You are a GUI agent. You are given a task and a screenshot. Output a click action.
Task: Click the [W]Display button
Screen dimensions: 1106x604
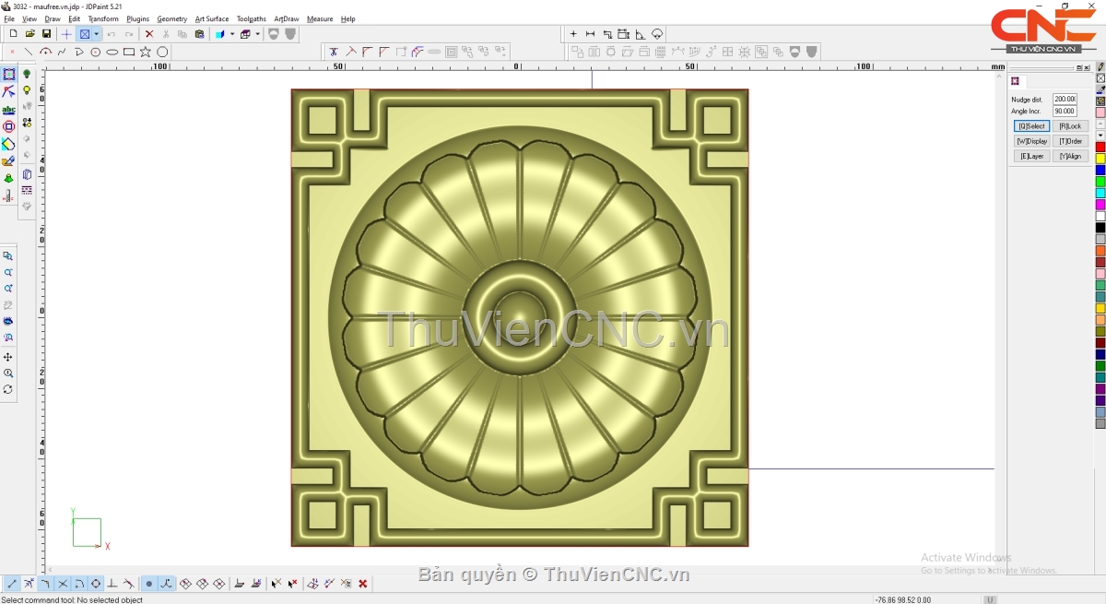click(x=1031, y=141)
